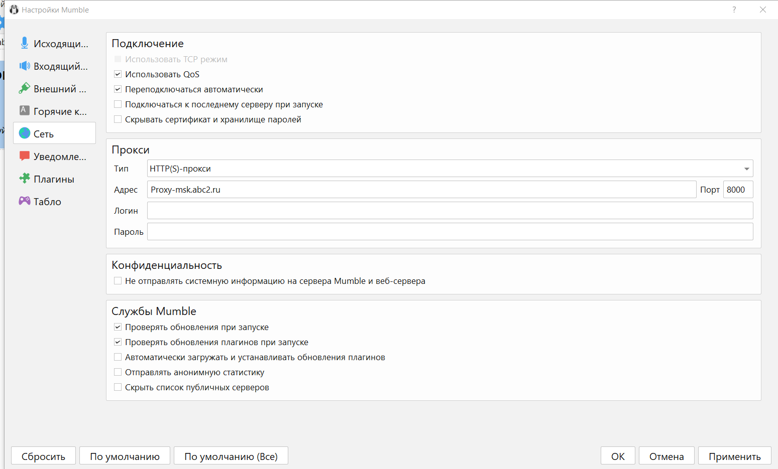Click the Отмена button
Image resolution: width=778 pixels, height=469 pixels.
(666, 456)
